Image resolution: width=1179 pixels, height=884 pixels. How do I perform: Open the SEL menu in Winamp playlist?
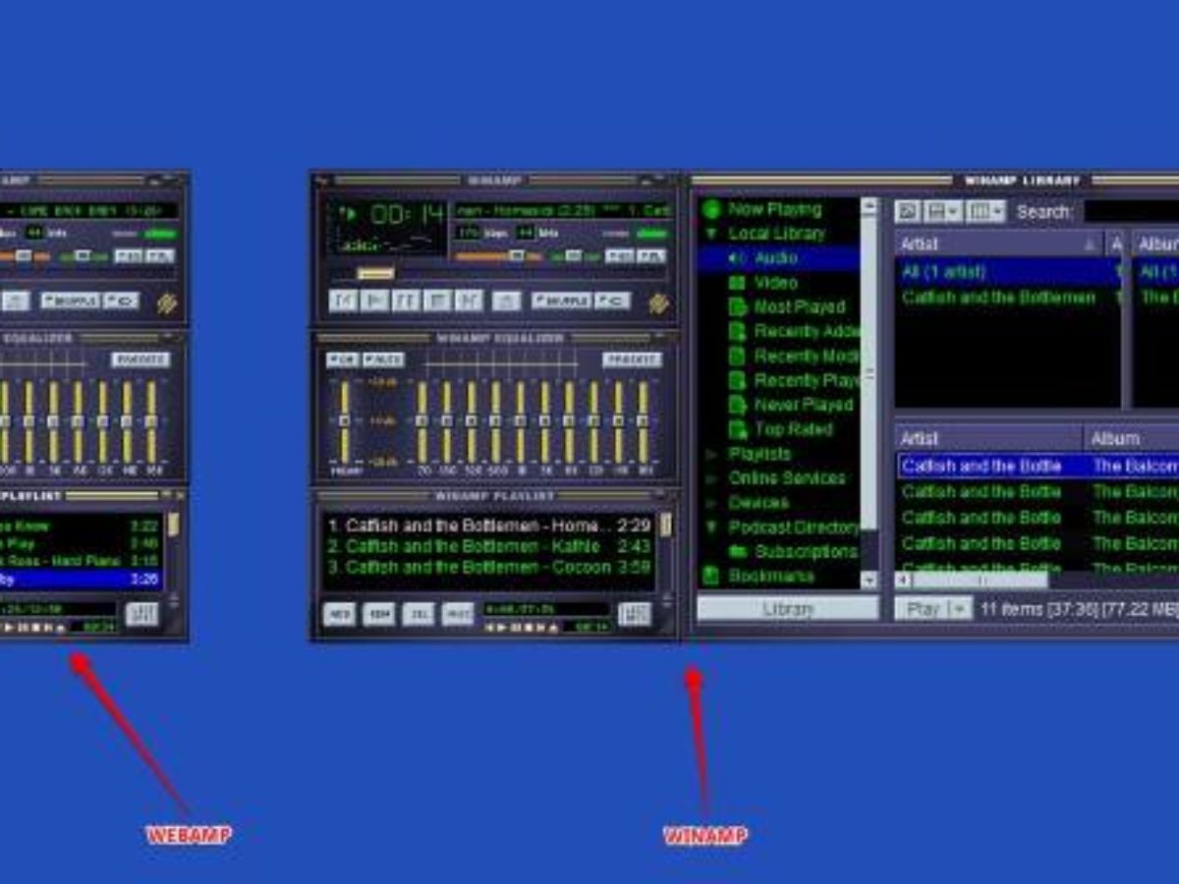pyautogui.click(x=418, y=615)
